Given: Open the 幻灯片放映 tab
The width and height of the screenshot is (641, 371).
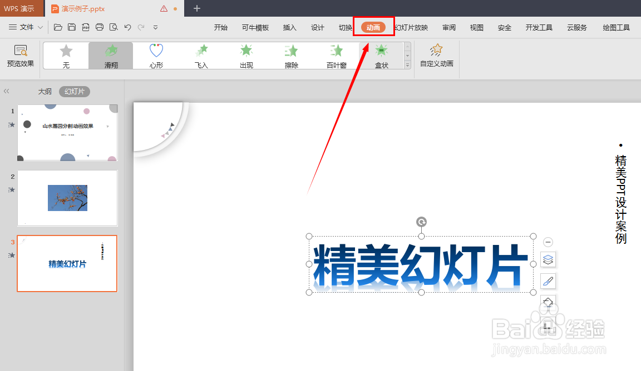Looking at the screenshot, I should click(411, 27).
